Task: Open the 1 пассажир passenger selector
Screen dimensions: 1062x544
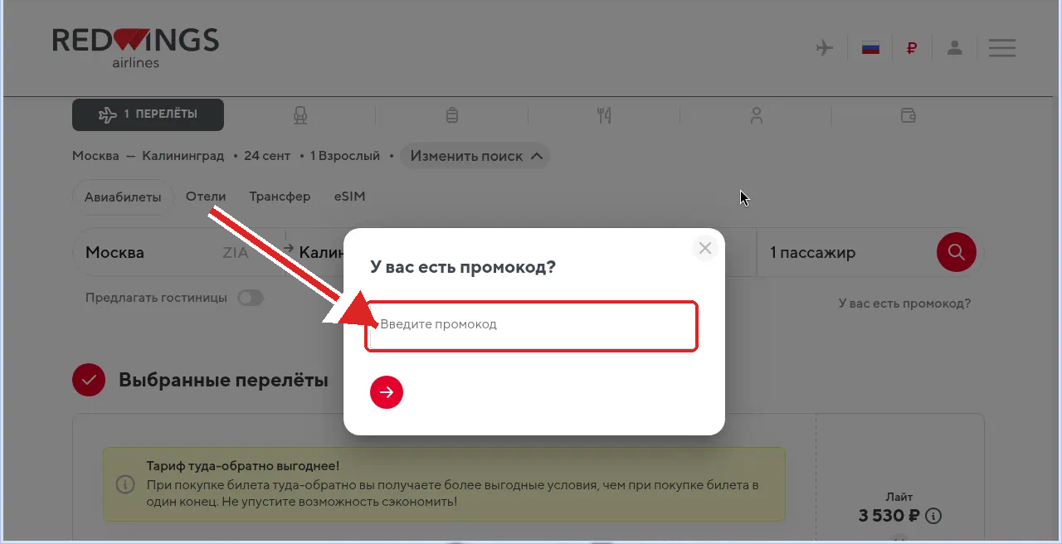Action: (845, 252)
